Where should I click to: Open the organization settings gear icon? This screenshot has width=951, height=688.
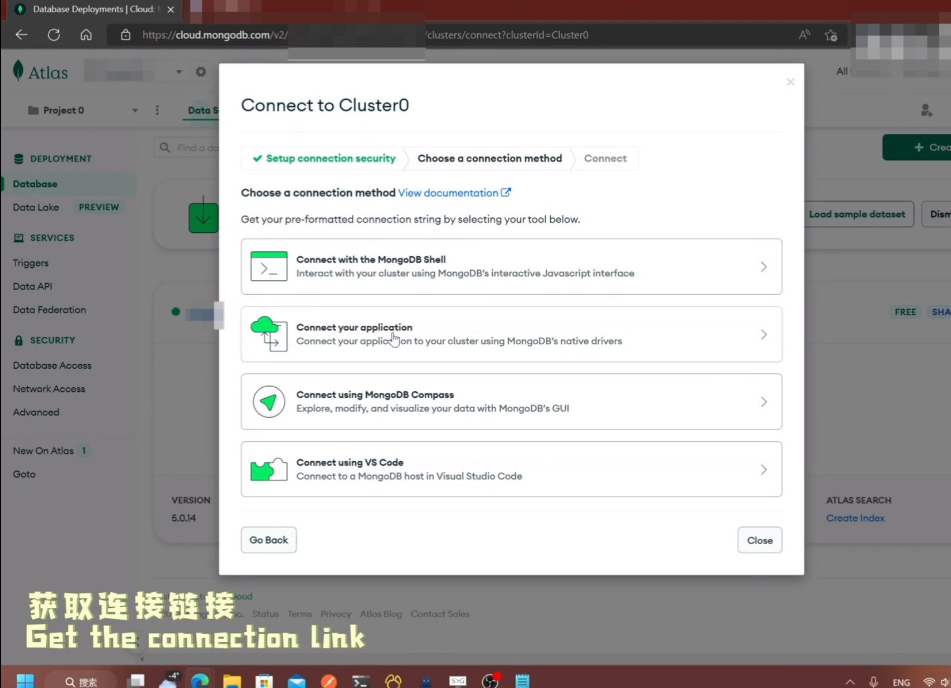201,72
